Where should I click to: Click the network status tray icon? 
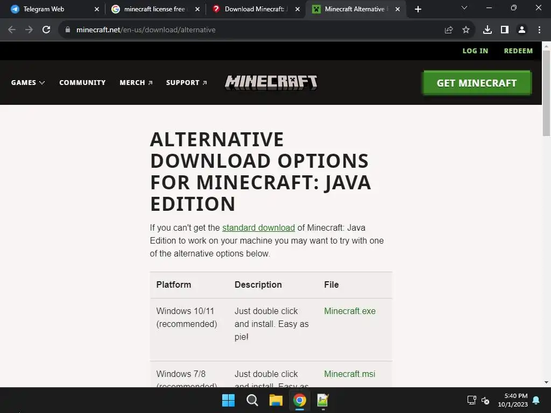pos(471,400)
